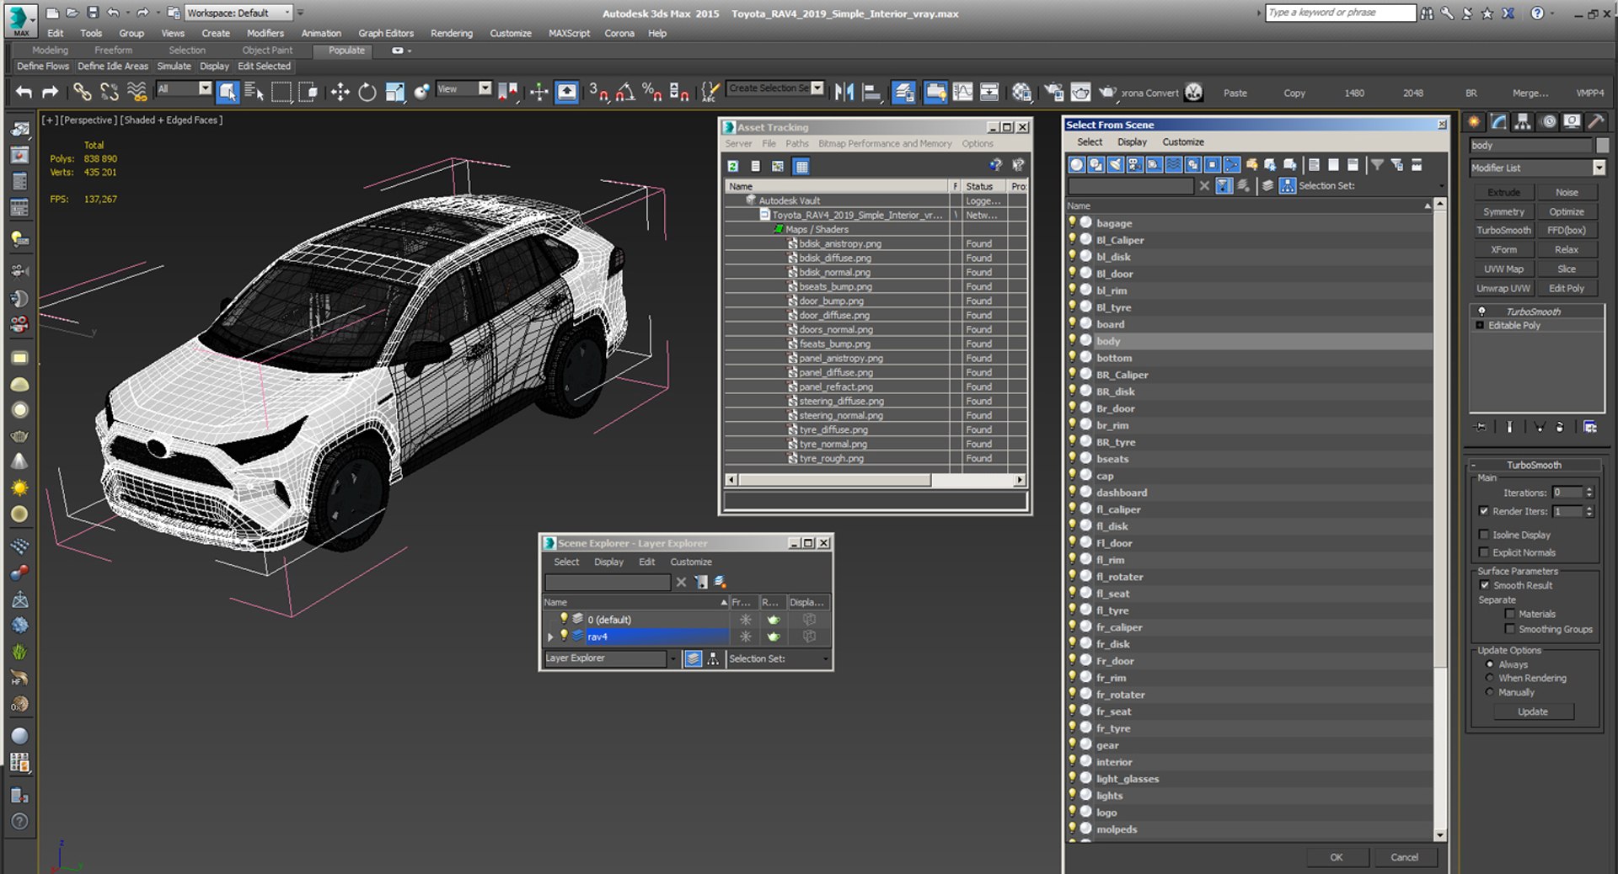Click the Edit Poly modifier button

point(1567,288)
